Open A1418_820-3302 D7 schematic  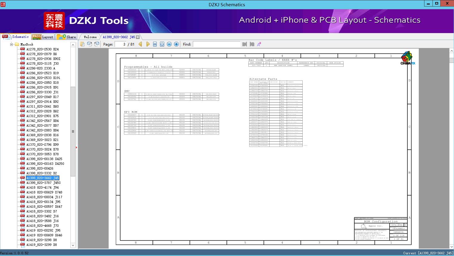(41, 211)
